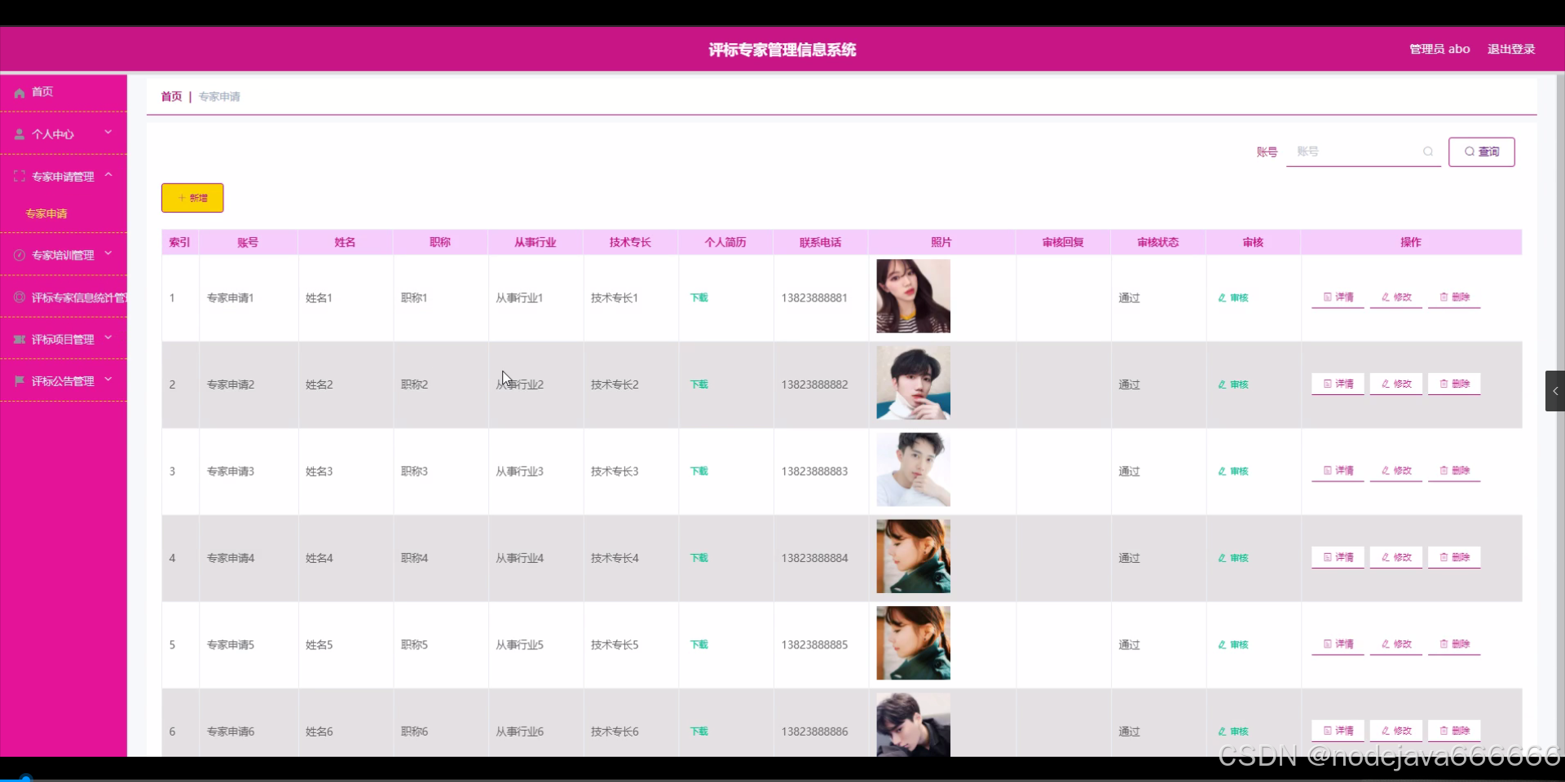Click 审核 edit icon for 专家申请4

(1222, 558)
